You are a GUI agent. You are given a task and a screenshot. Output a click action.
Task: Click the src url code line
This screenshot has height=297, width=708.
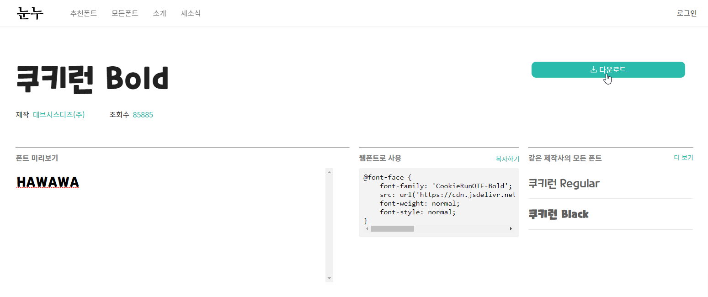(x=447, y=195)
